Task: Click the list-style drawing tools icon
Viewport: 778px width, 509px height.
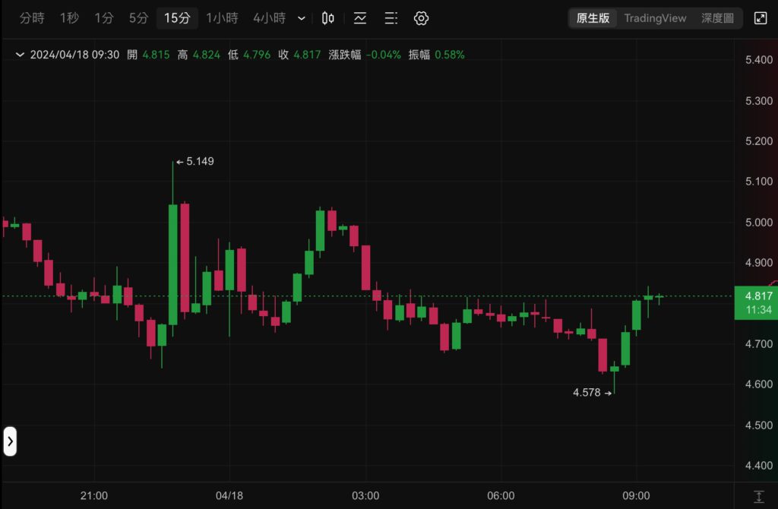Action: tap(391, 18)
